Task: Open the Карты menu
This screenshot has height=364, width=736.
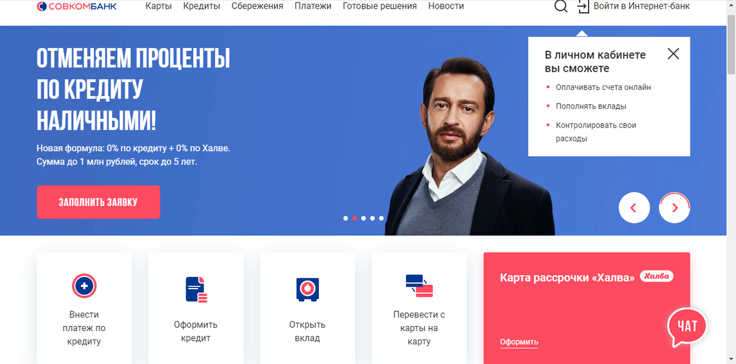Action: pyautogui.click(x=158, y=6)
